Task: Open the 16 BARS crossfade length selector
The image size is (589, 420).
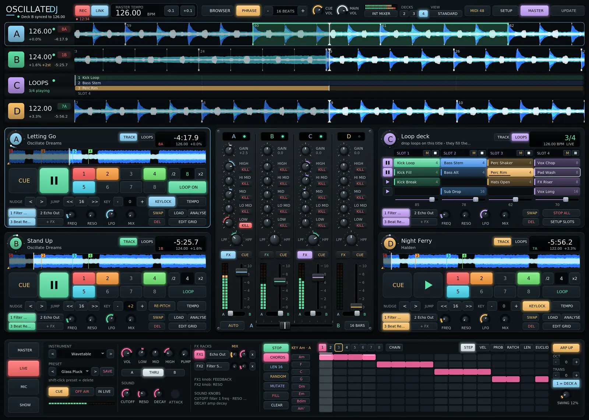Action: click(x=357, y=325)
